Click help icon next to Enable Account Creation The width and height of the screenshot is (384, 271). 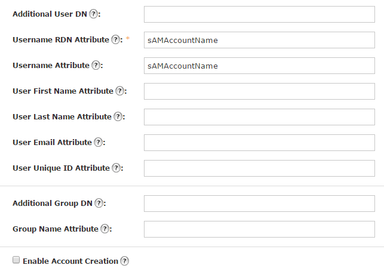click(124, 261)
